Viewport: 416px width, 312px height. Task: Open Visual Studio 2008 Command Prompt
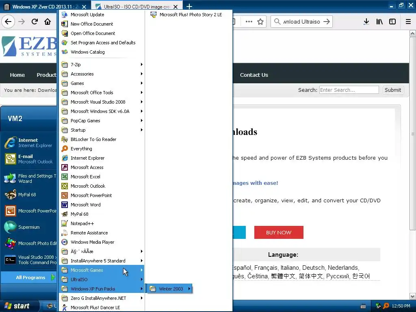(29, 260)
